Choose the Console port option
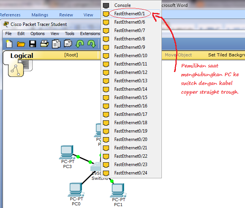The width and height of the screenshot is (245, 208). (131, 5)
